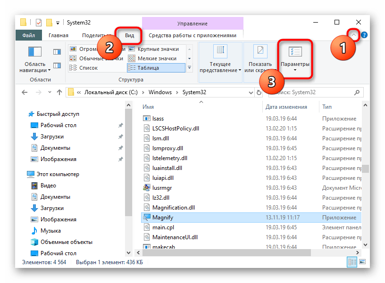Viewport: 385px width, 283px height.
Task: Click the System32 breadcrumb
Action: pos(194,92)
